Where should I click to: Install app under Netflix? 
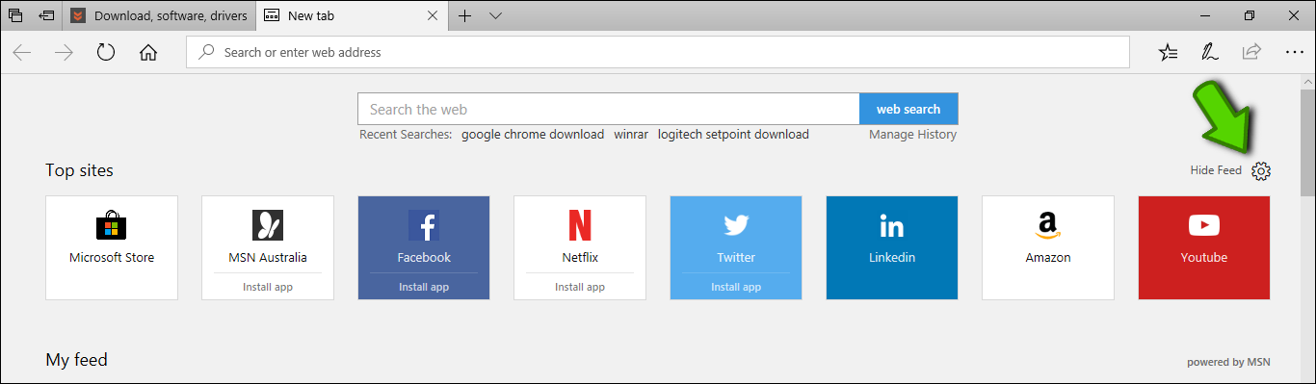tap(580, 287)
